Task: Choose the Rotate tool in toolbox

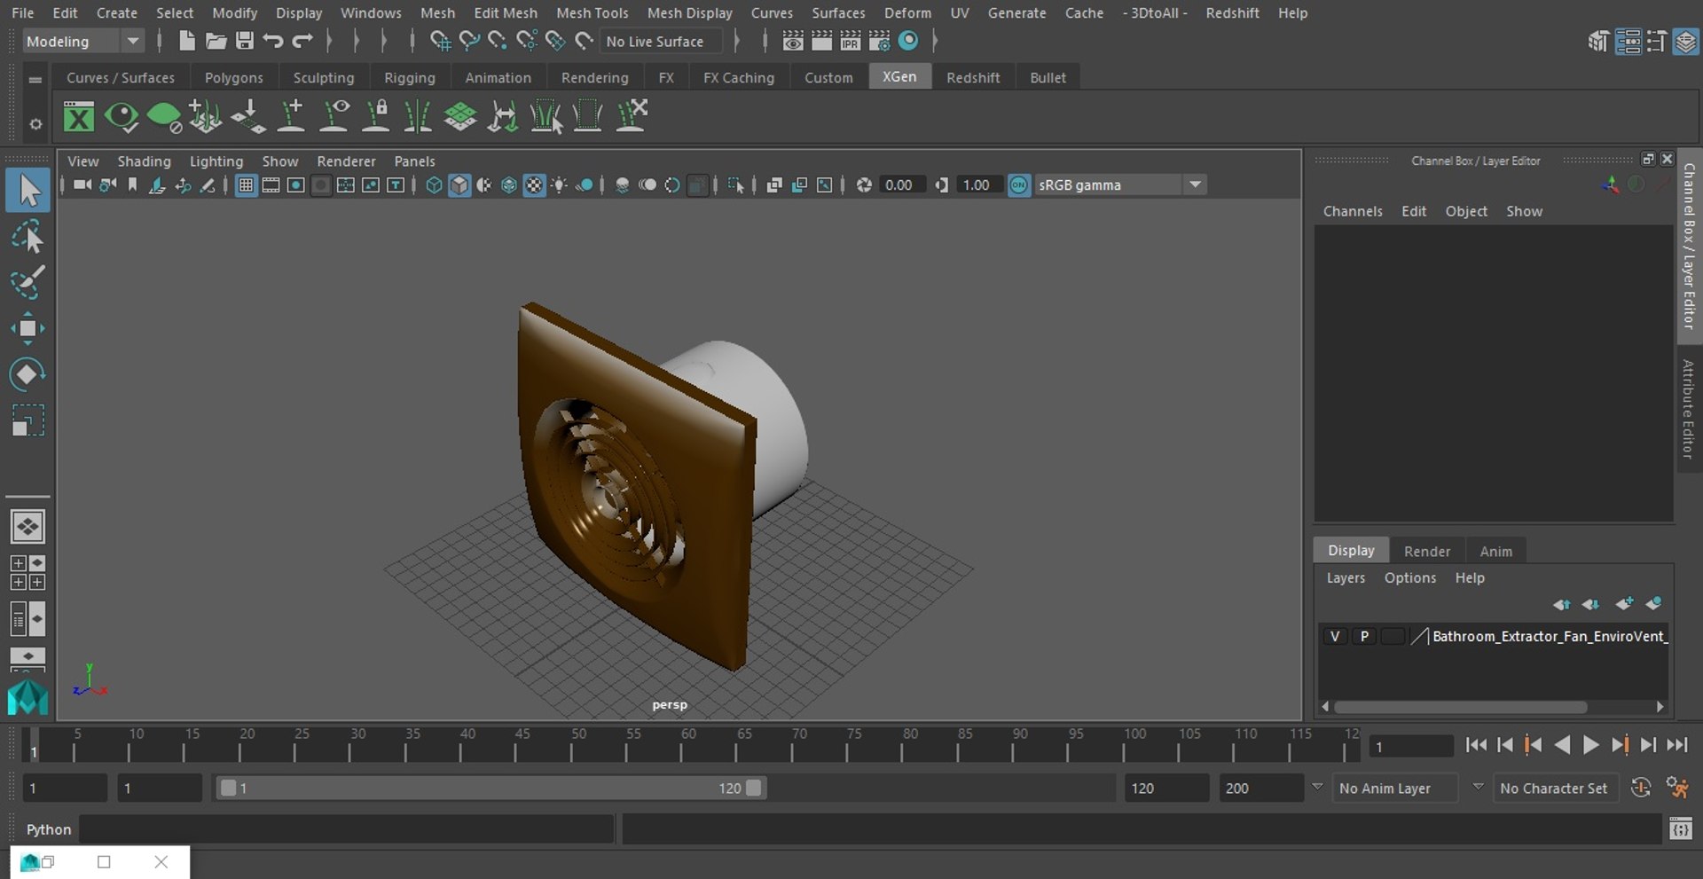Action: [x=27, y=374]
